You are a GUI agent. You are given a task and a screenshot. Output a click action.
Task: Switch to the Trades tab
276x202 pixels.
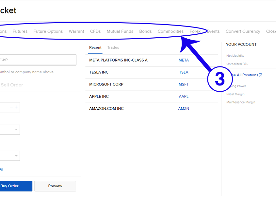[113, 47]
